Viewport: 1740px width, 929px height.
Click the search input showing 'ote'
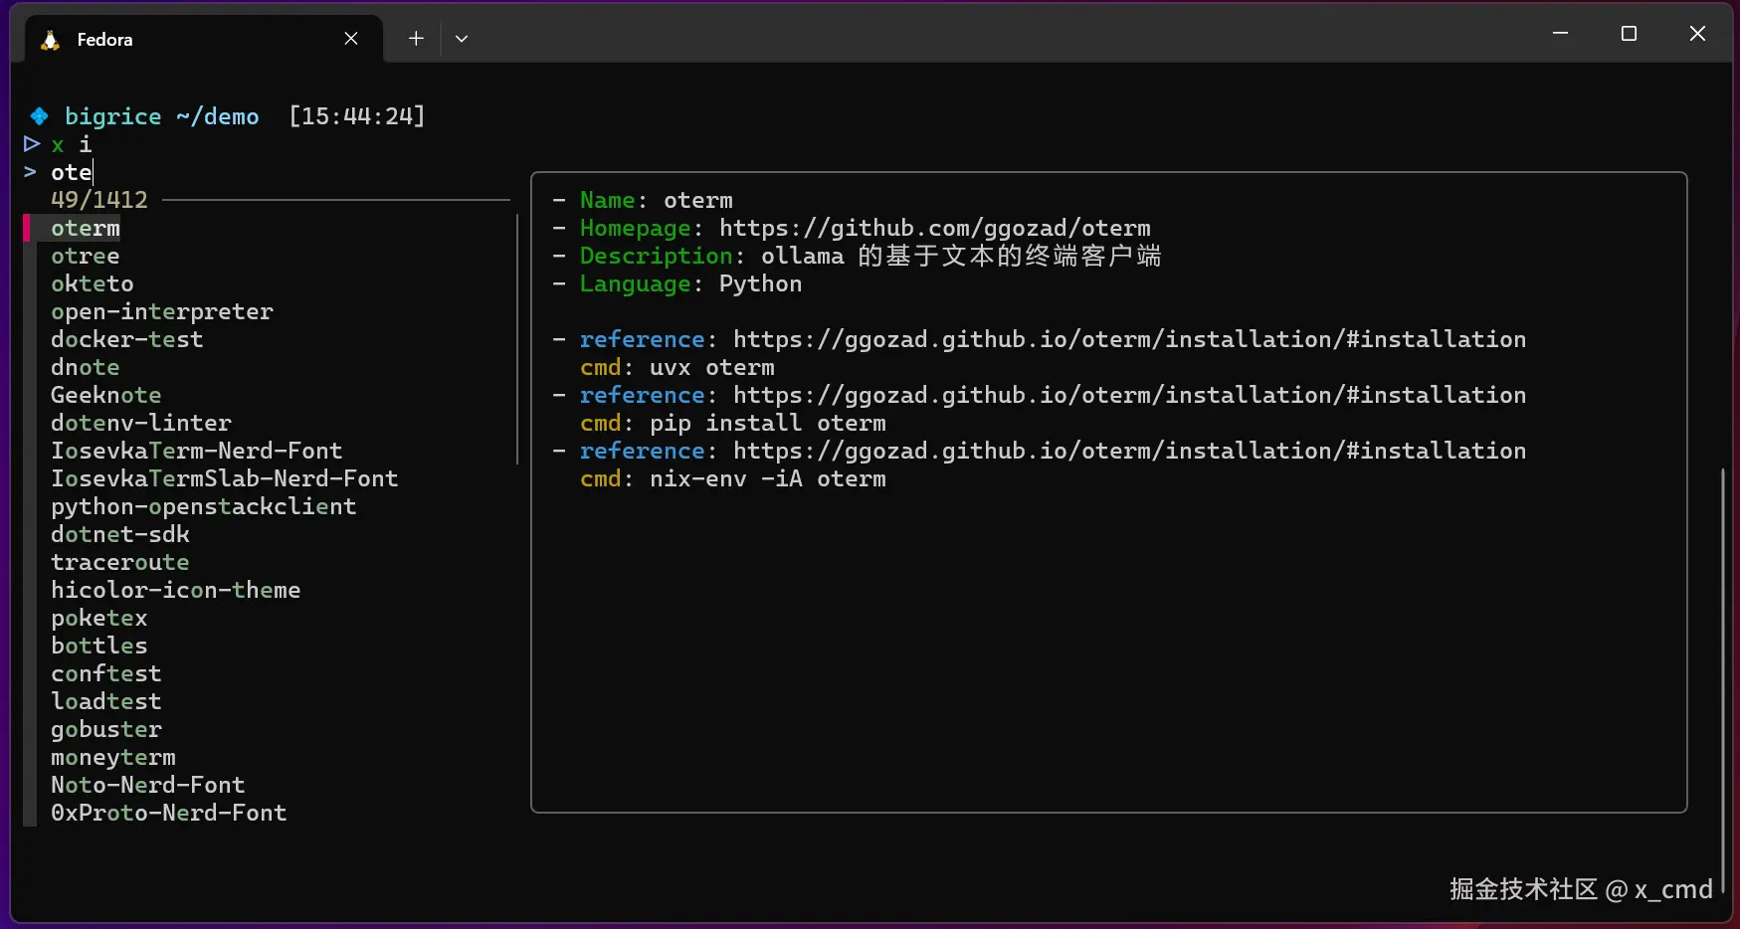73,172
